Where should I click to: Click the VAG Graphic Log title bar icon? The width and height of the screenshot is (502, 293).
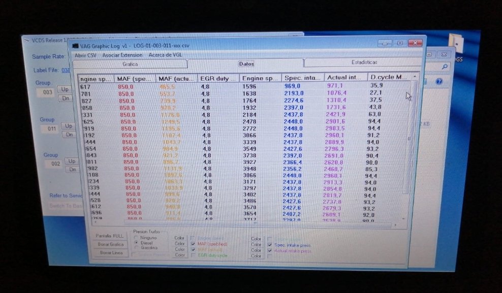(x=75, y=46)
